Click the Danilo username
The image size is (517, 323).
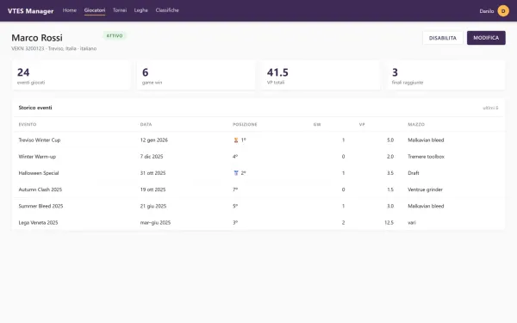point(487,11)
